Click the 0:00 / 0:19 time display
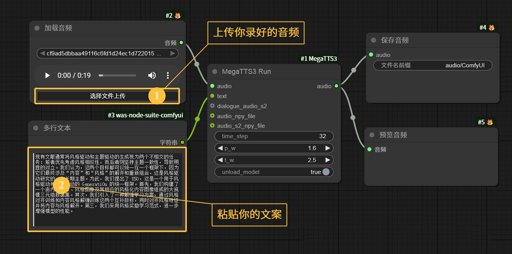 click(x=74, y=75)
